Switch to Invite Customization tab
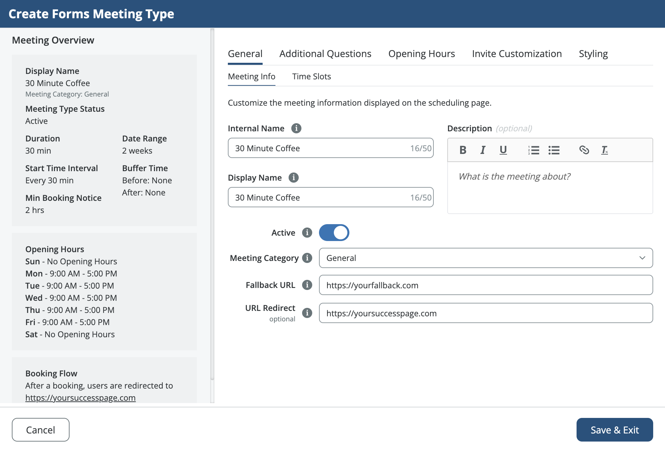The height and width of the screenshot is (451, 665). pos(517,54)
